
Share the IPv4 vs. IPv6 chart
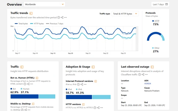(x=82, y=84)
